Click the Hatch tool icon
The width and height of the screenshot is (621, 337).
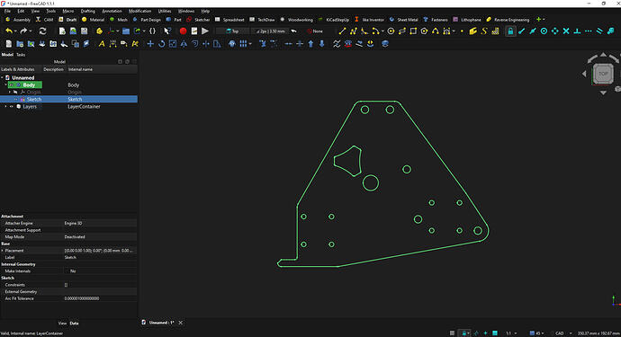point(495,31)
